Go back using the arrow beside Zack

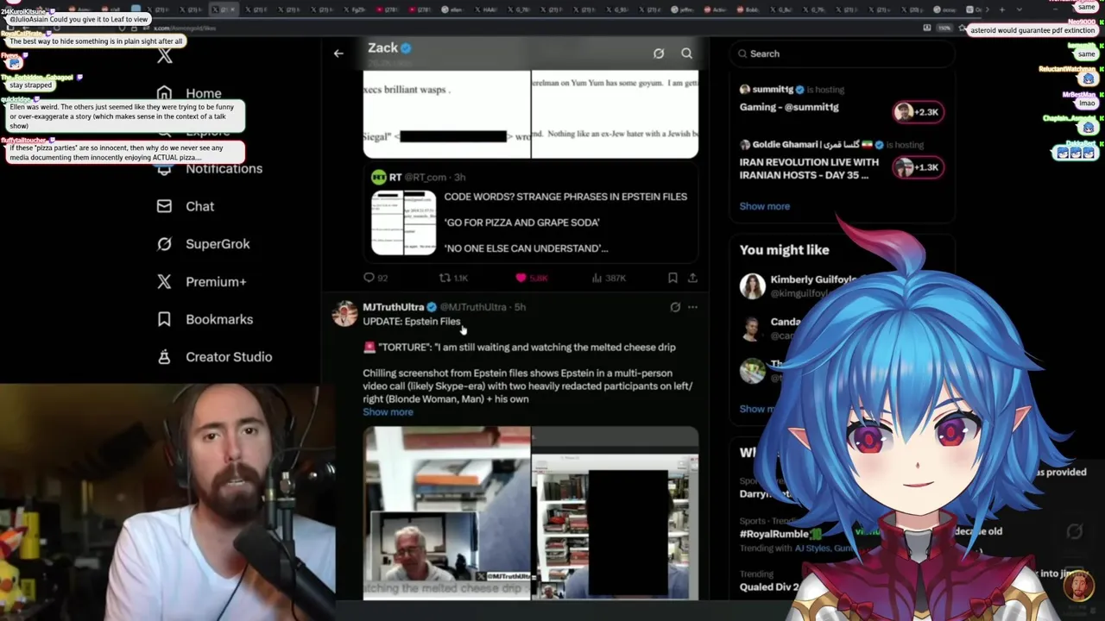338,53
